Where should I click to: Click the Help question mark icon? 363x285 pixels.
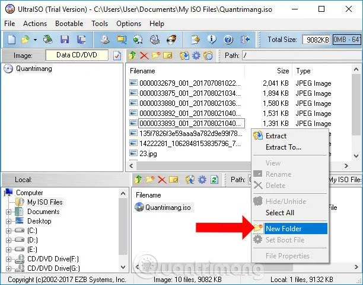pyautogui.click(x=228, y=40)
